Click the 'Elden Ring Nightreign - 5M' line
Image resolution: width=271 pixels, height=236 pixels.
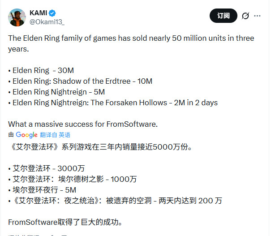tap(58, 92)
